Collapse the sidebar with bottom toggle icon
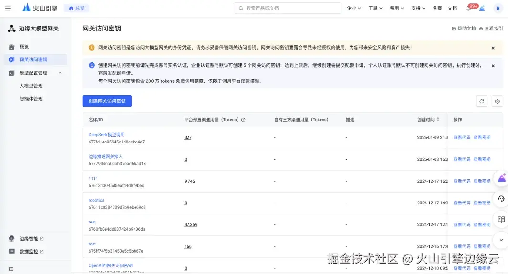This screenshot has width=508, height=274. [x=11, y=269]
